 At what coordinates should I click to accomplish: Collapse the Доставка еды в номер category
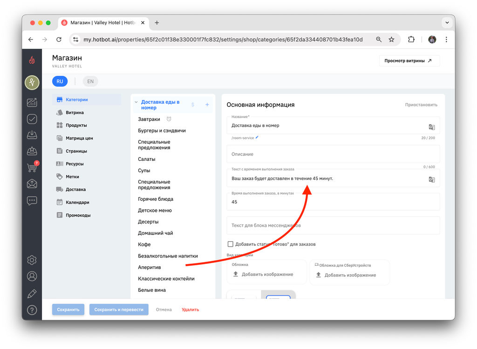coord(136,102)
